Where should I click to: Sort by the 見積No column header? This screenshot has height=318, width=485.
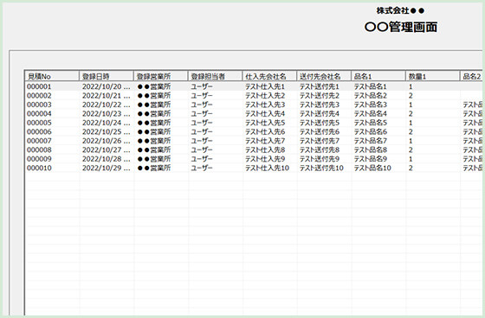[x=52, y=76]
